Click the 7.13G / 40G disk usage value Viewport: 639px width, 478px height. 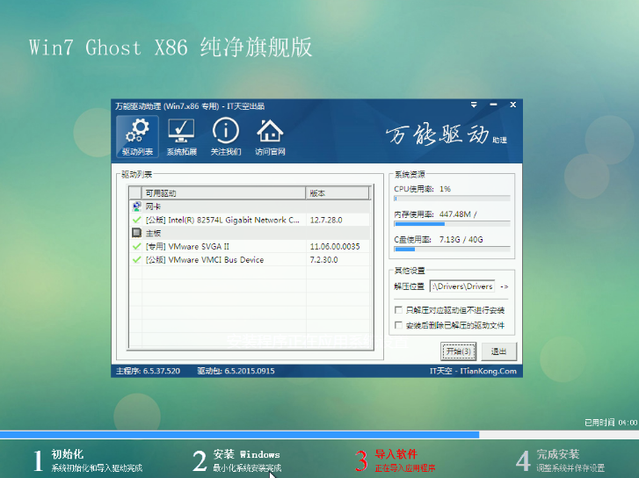pos(461,239)
